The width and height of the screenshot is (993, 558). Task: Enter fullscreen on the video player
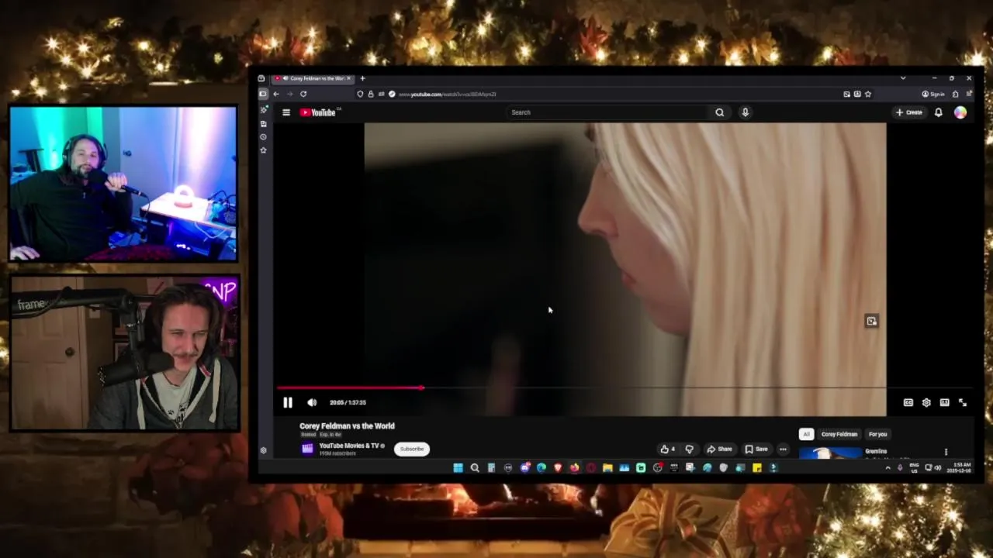pos(963,402)
